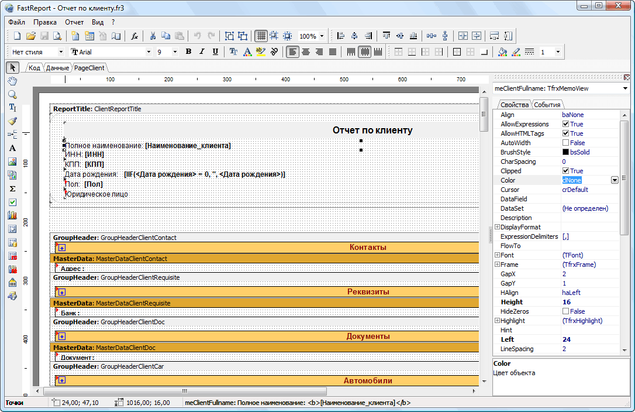Select the Свойства tab
Image resolution: width=635 pixels, height=412 pixels.
[515, 105]
